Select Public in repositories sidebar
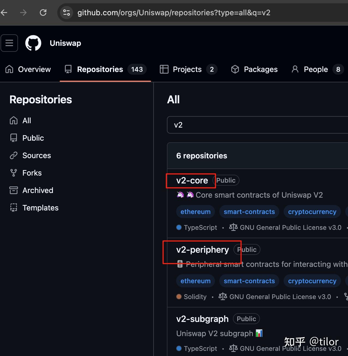Viewport: 348px width, 356px height. [x=33, y=138]
